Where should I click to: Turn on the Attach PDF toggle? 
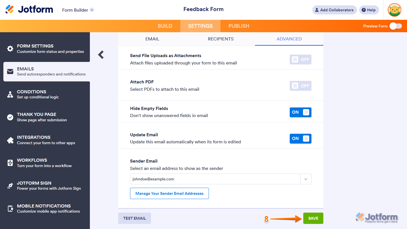300,86
